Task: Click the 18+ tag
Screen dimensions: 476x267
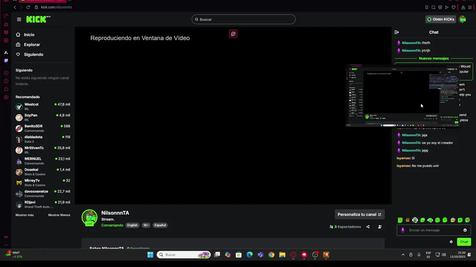Action: (x=146, y=225)
